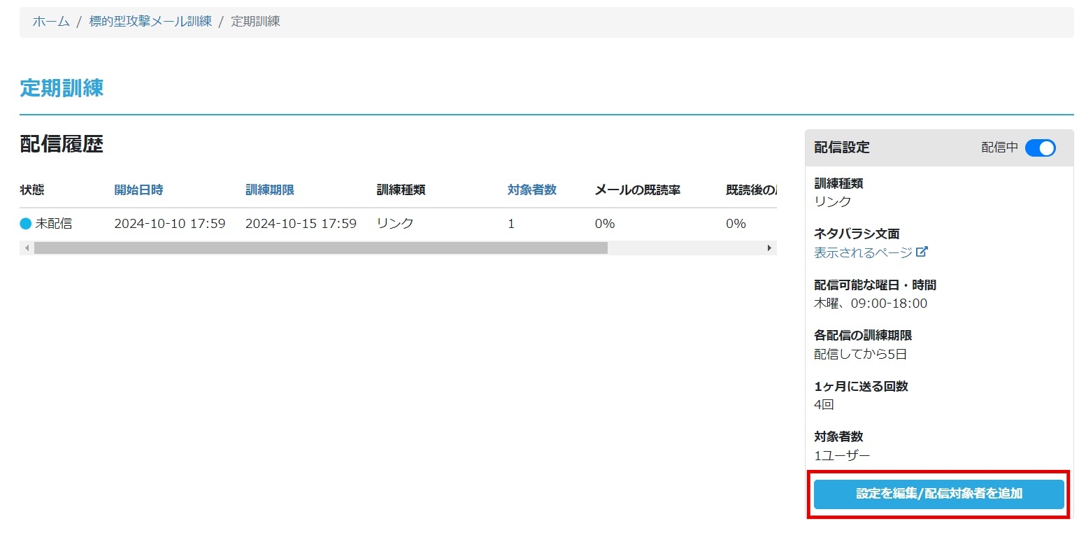Click the 配信設定 panel header
This screenshot has height=535, width=1086.
click(x=842, y=148)
